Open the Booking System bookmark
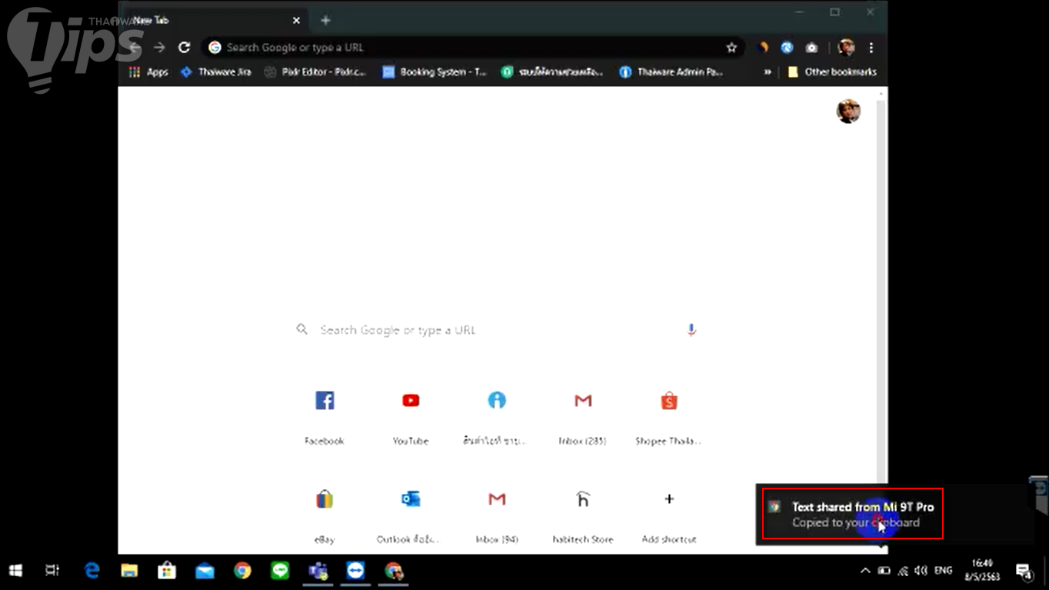The image size is (1049, 590). click(435, 72)
